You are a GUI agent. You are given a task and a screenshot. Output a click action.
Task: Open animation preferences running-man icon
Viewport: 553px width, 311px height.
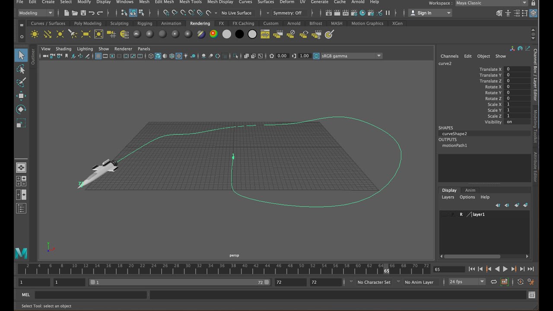531,282
